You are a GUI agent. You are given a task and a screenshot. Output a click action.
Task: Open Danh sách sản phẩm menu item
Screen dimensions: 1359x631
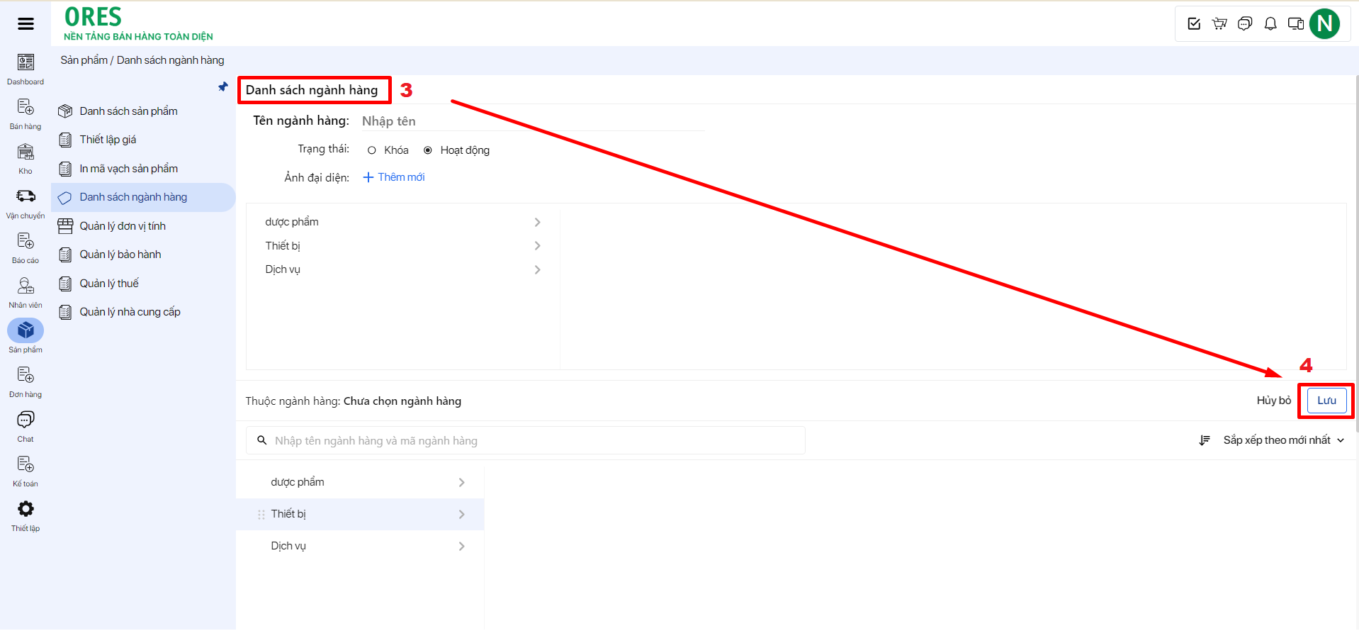[x=128, y=111]
